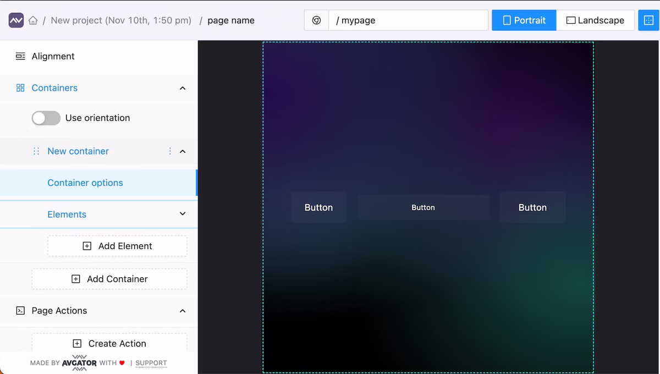The image size is (660, 374).
Task: Collapse the Containers section
Action: coord(183,88)
